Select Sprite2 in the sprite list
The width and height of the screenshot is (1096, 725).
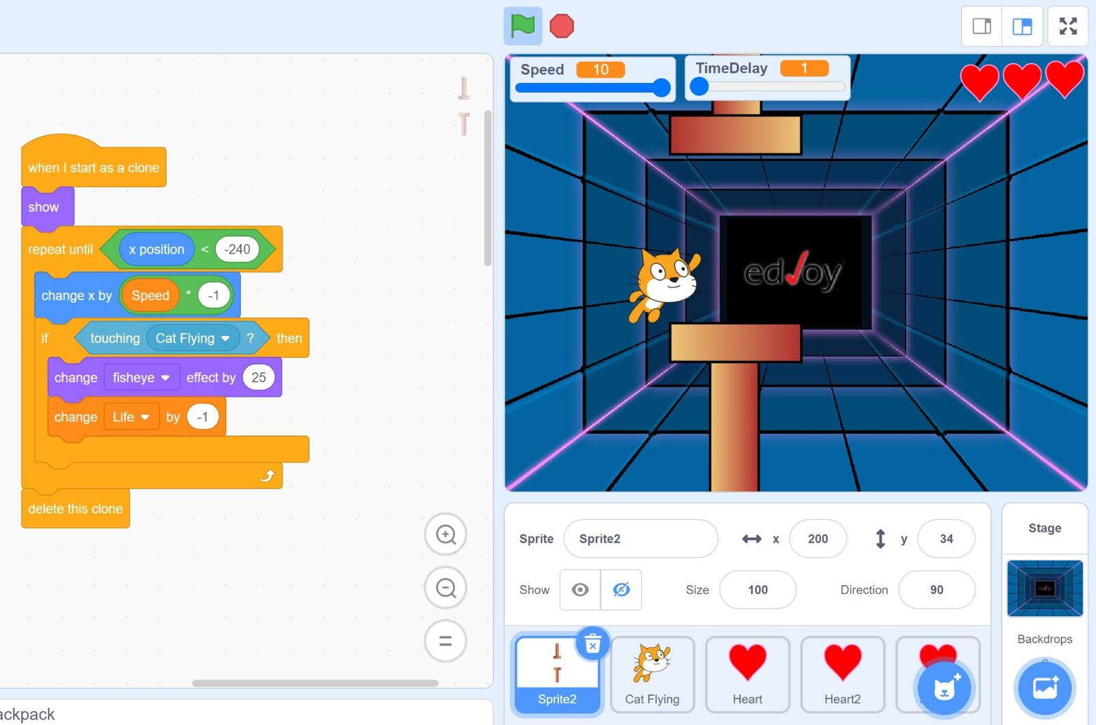[x=557, y=674]
